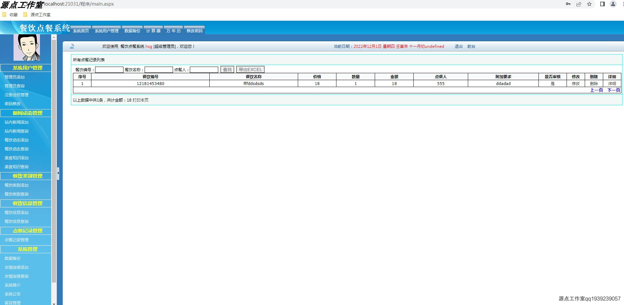Image resolution: width=624 pixels, height=305 pixels.
Task: Open the 计算器 calculator tab
Action: click(x=153, y=30)
